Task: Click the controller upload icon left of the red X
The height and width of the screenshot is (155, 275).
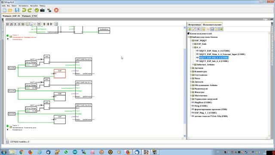Action: click(49, 10)
